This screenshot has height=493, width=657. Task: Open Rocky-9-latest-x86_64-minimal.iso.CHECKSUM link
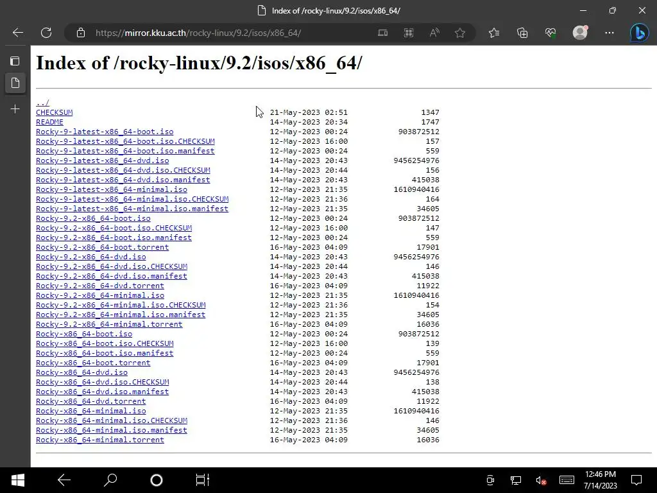coord(132,199)
